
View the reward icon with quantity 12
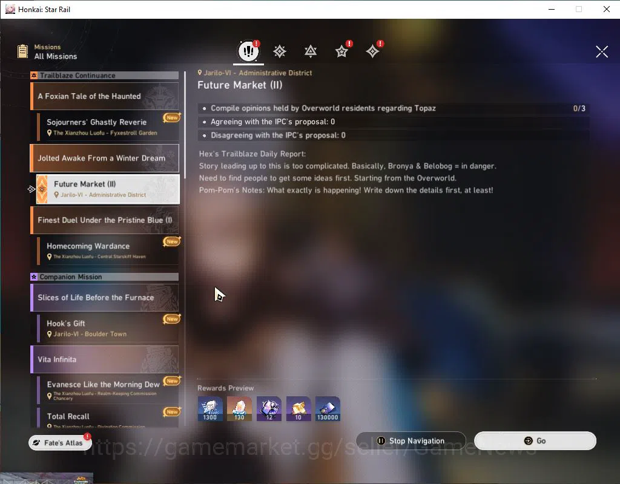click(269, 408)
